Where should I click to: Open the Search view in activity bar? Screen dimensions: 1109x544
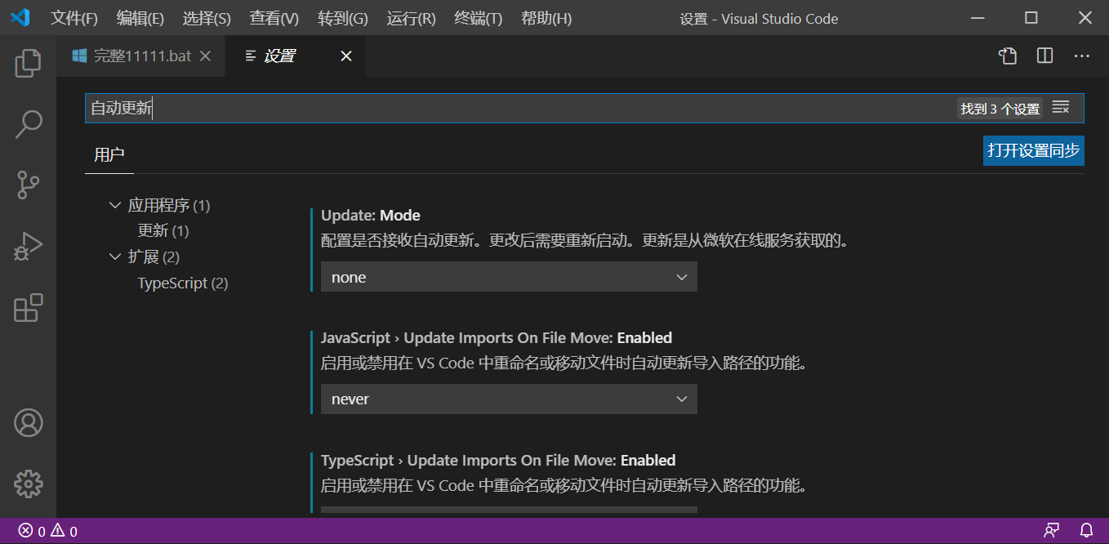click(28, 124)
